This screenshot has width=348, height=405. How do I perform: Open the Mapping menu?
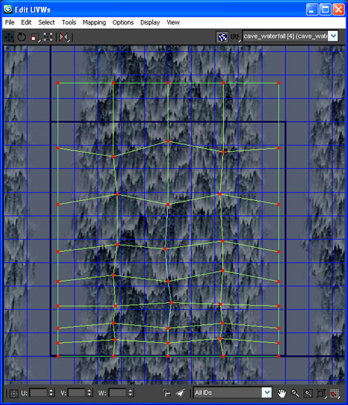tap(94, 23)
